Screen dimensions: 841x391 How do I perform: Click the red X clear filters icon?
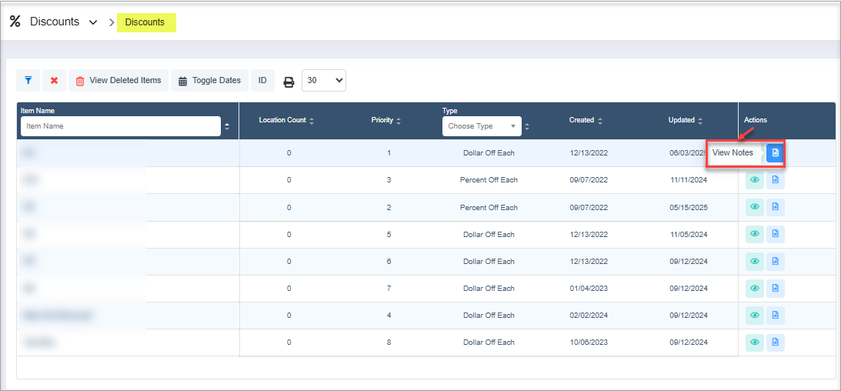click(54, 80)
